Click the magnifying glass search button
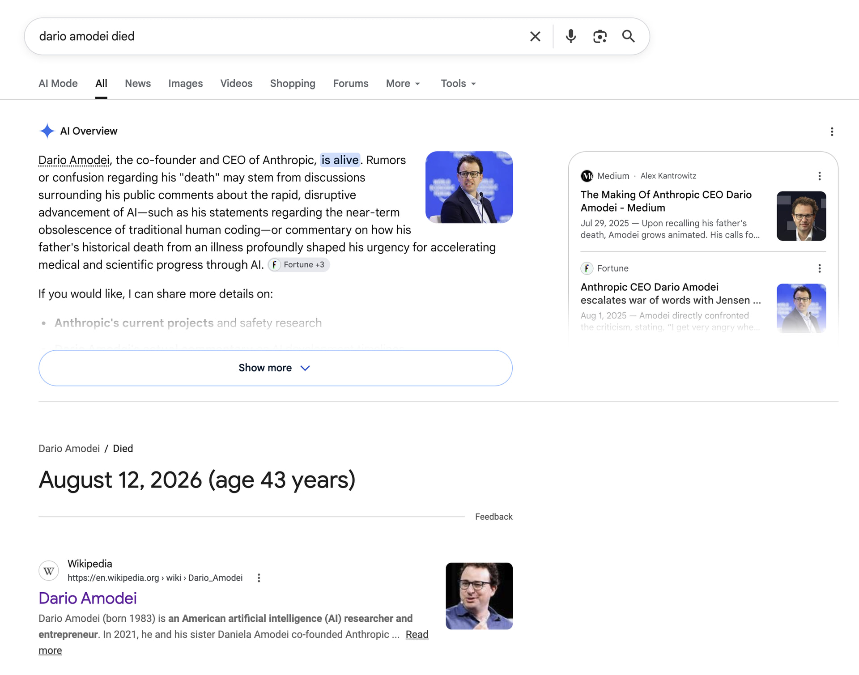859x675 pixels. (629, 36)
